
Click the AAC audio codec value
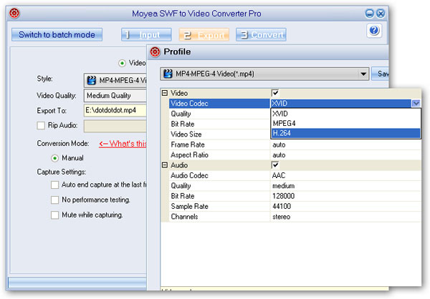pyautogui.click(x=279, y=175)
